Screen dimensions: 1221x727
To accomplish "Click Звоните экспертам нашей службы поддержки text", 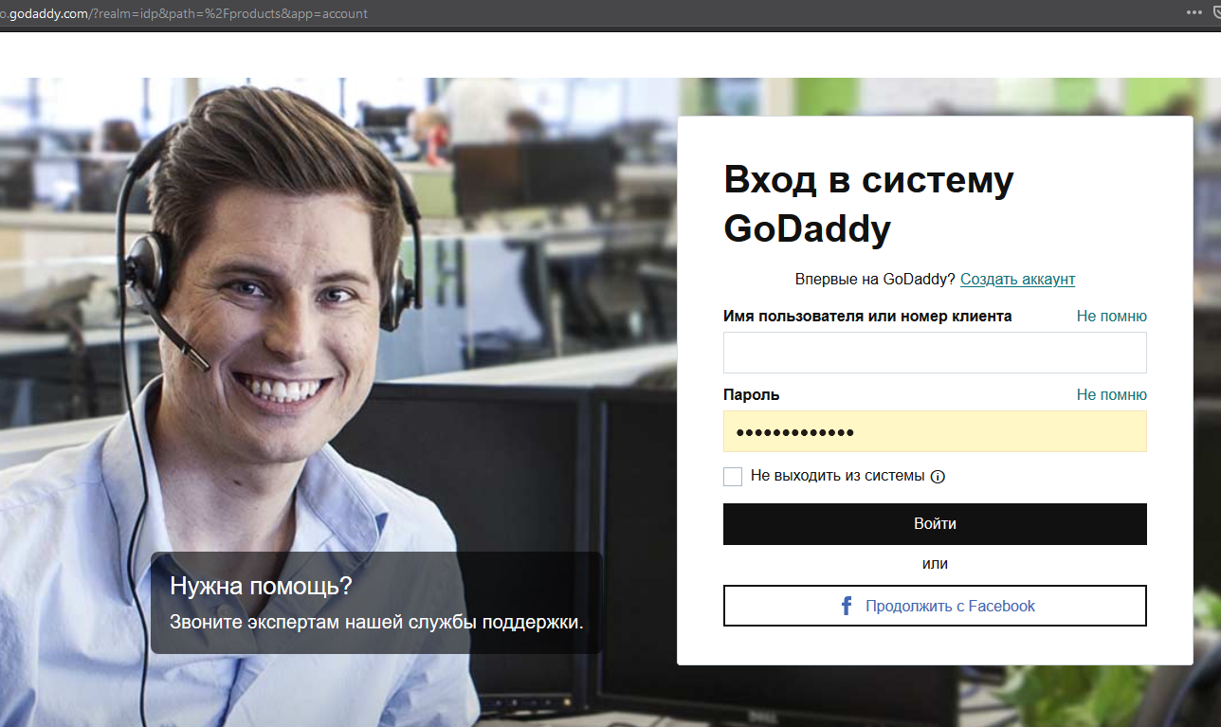I will pos(376,622).
